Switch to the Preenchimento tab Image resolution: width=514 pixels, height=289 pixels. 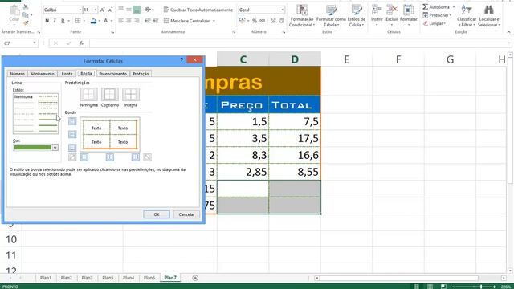point(112,74)
